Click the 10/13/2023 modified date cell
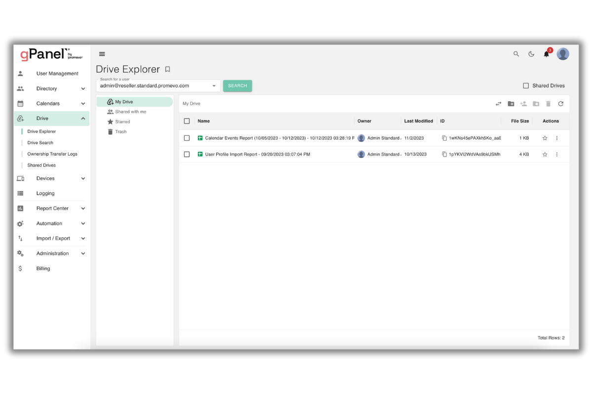Viewport: 592px width, 394px height. [x=415, y=155]
